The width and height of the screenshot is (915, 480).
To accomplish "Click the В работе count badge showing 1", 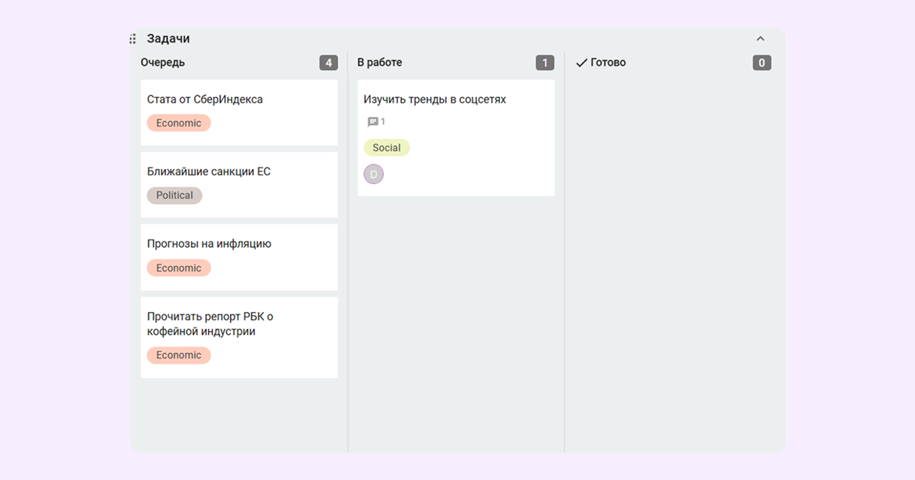I will [x=544, y=63].
